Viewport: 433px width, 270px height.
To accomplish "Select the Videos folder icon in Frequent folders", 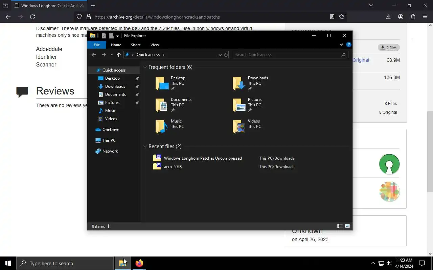I will coord(239,127).
